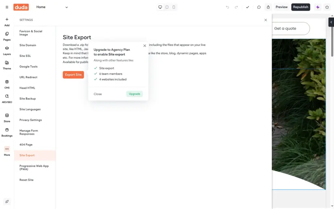Open Progressive Web App (PWA) settings
Viewport: 334px width, 209px height.
coord(35,168)
